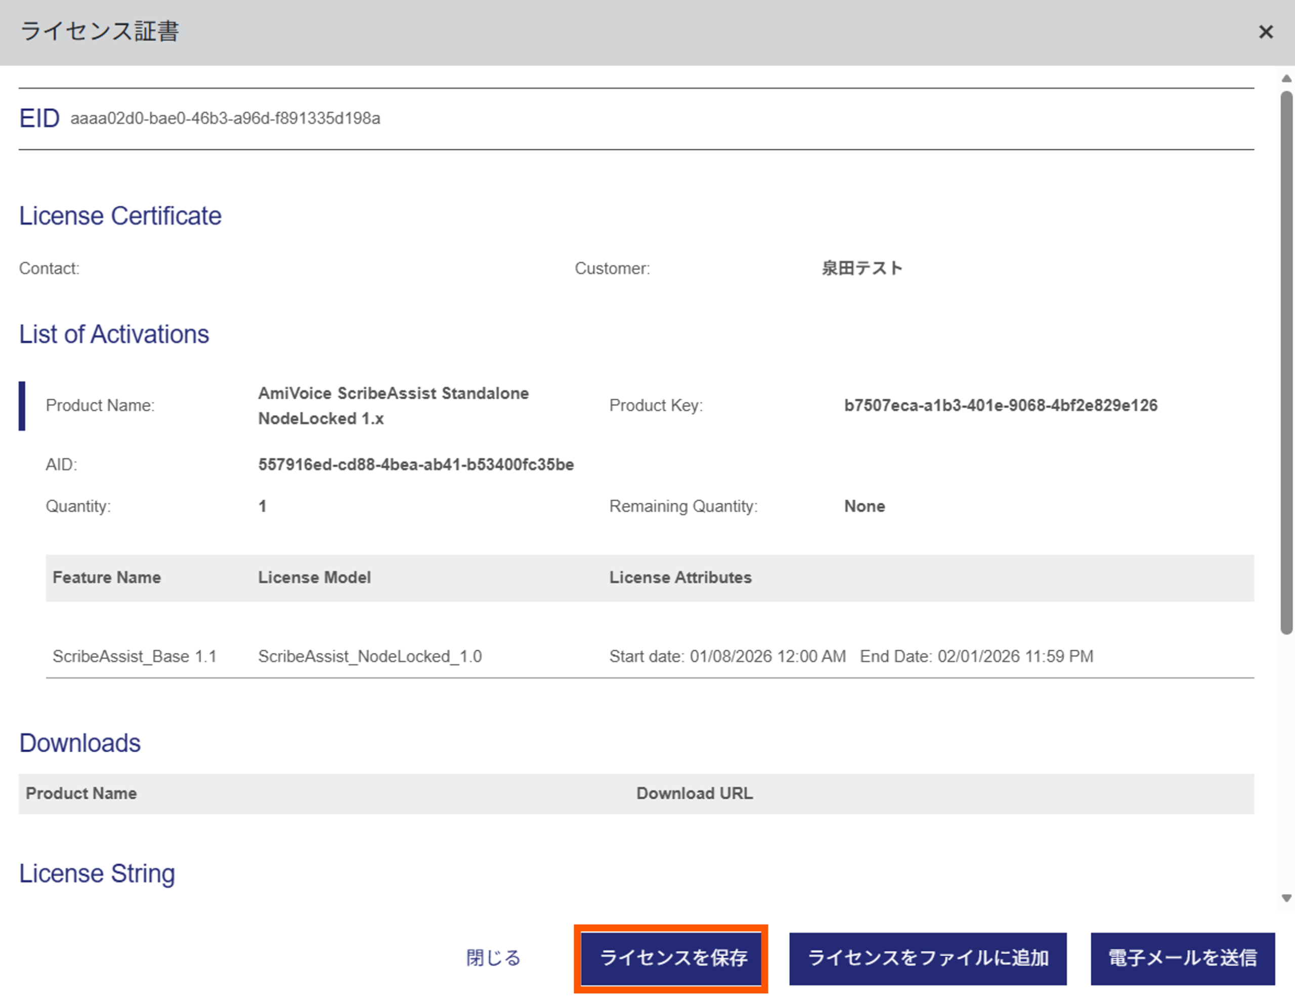Click the License Model column header
This screenshot has width=1295, height=1004.
[x=314, y=578]
